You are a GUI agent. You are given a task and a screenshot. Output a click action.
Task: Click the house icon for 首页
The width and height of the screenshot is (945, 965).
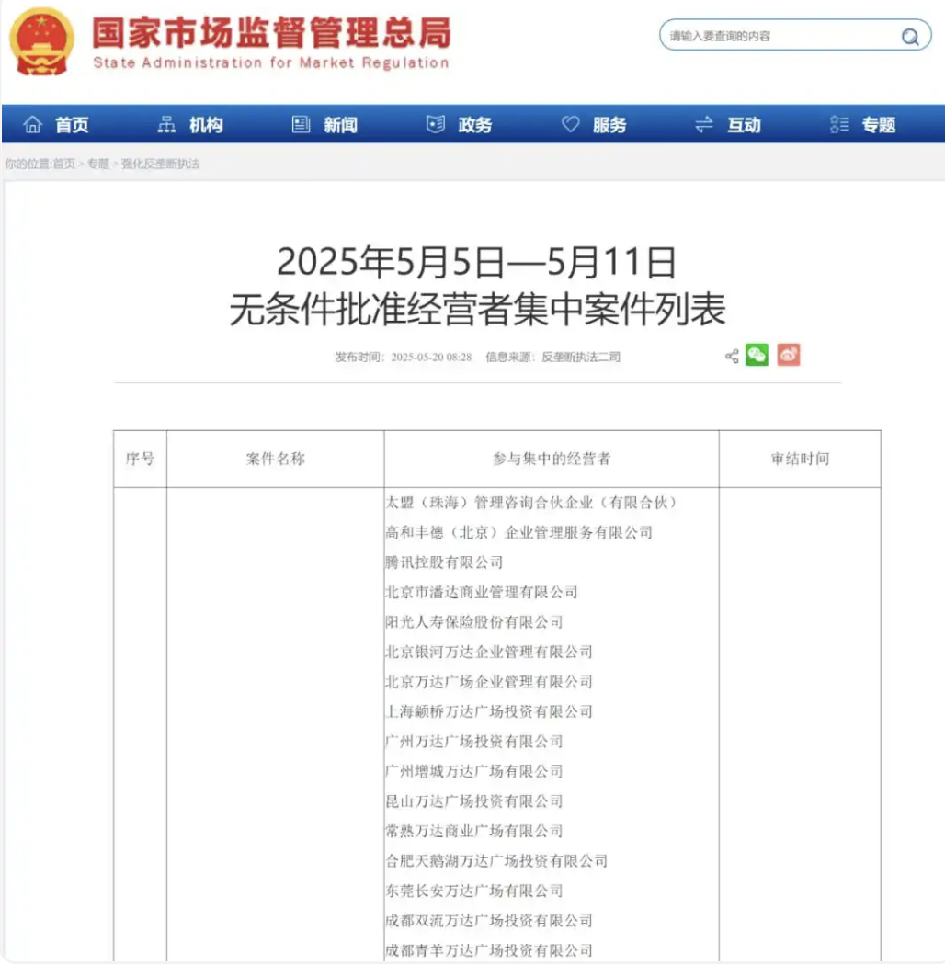(33, 125)
